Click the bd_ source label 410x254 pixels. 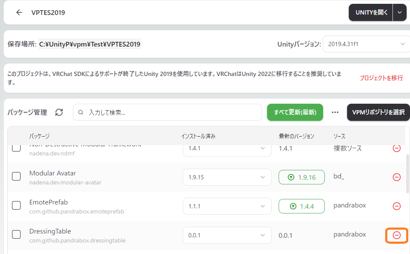339,176
